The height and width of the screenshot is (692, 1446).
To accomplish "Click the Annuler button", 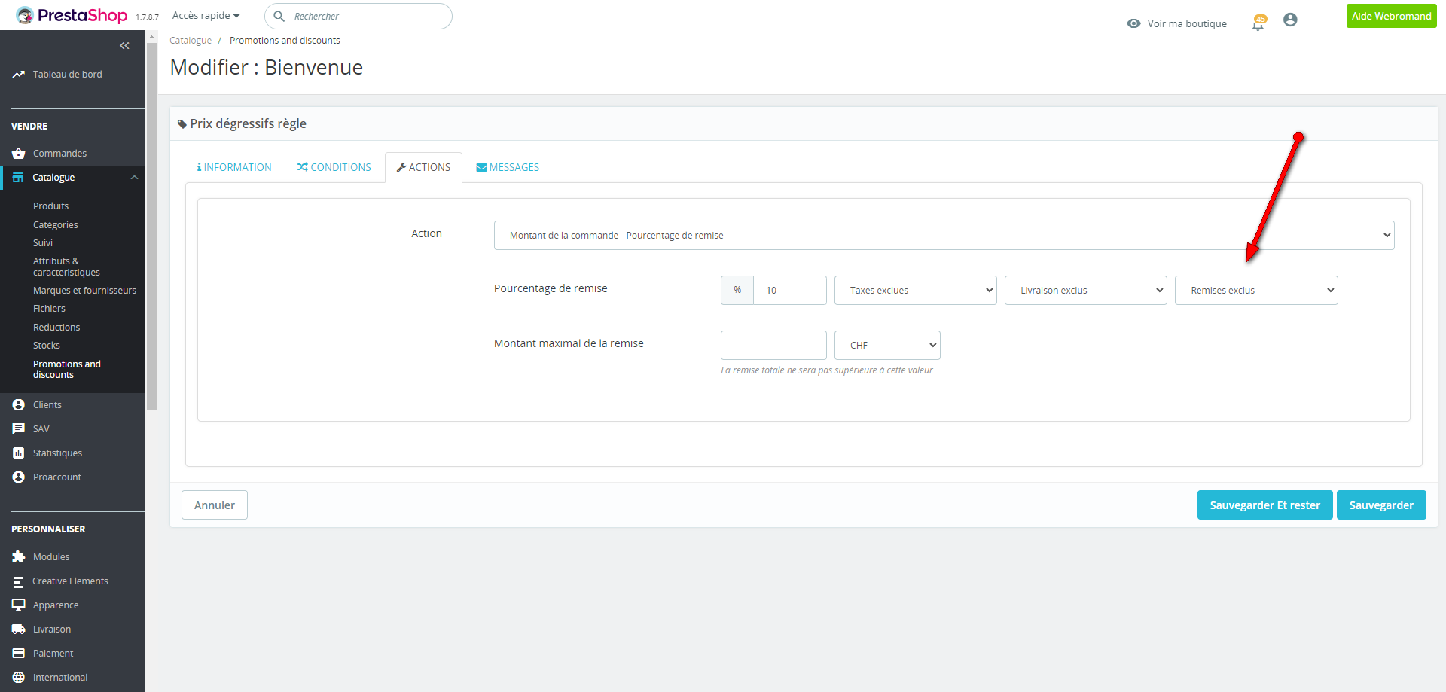I will click(215, 505).
